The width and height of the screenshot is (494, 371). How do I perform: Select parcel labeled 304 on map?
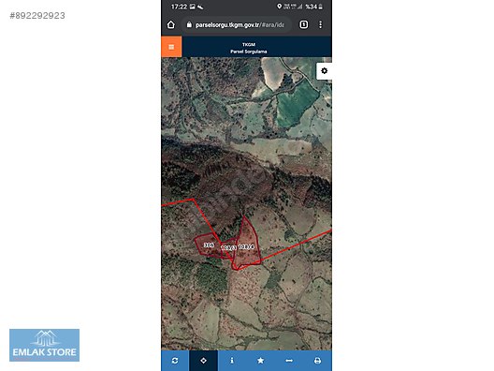coord(209,245)
